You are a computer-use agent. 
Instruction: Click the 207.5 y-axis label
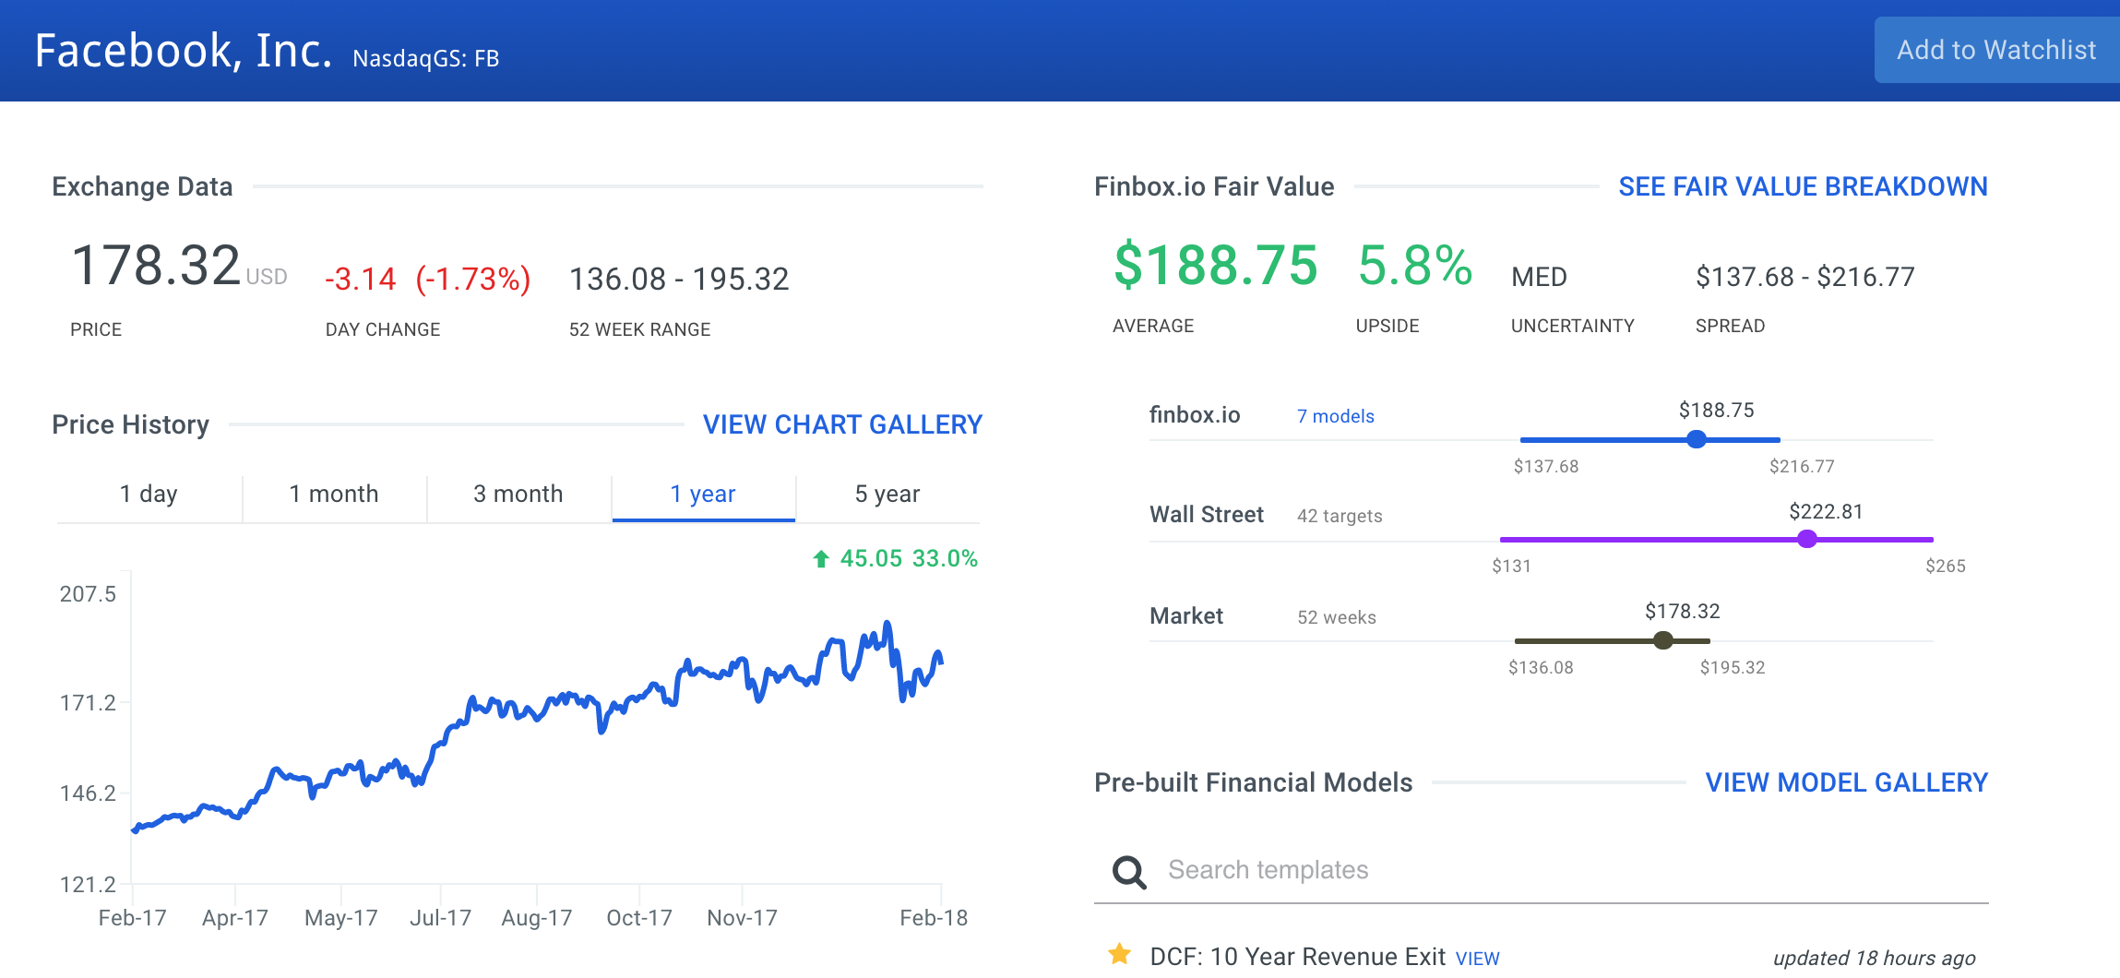tap(88, 594)
